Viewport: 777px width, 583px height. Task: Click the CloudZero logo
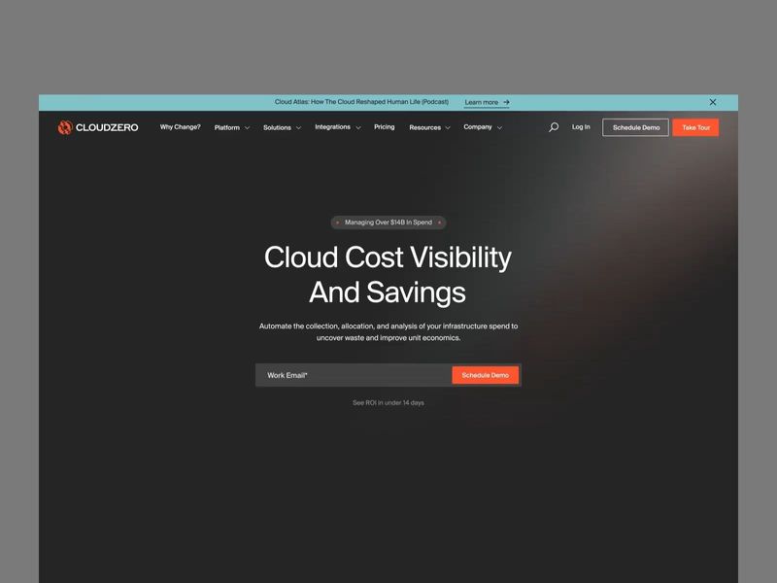(x=98, y=127)
